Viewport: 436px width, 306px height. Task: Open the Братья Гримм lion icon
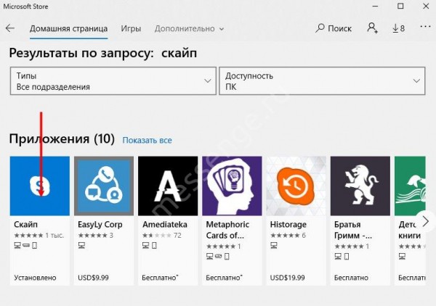pyautogui.click(x=360, y=186)
